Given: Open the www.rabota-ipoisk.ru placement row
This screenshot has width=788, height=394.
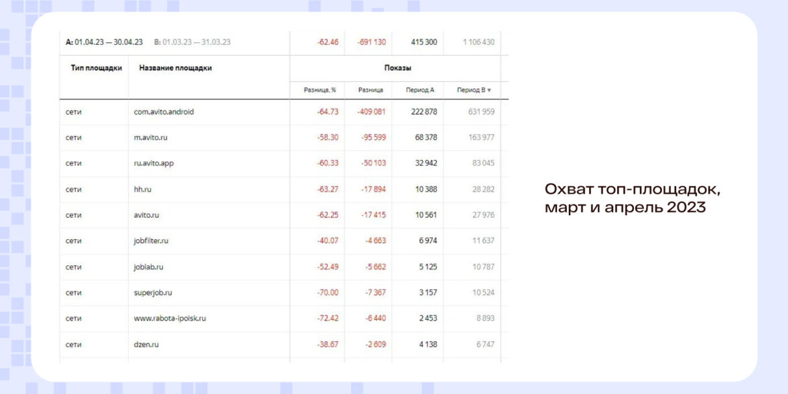Looking at the screenshot, I should click(x=170, y=318).
